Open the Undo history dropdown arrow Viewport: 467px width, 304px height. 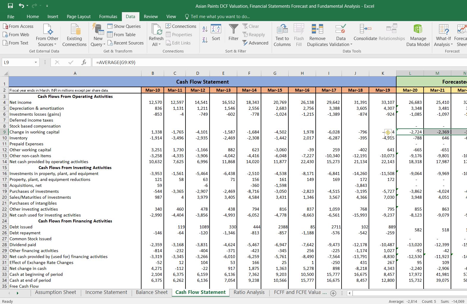tap(27, 6)
